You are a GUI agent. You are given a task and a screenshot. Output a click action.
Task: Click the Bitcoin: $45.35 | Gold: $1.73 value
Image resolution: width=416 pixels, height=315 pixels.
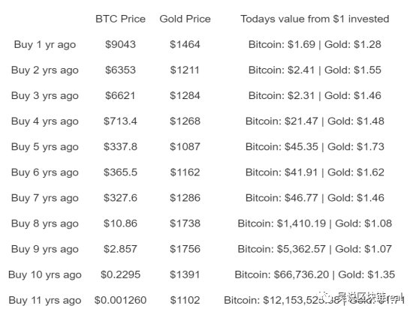pyautogui.click(x=315, y=147)
